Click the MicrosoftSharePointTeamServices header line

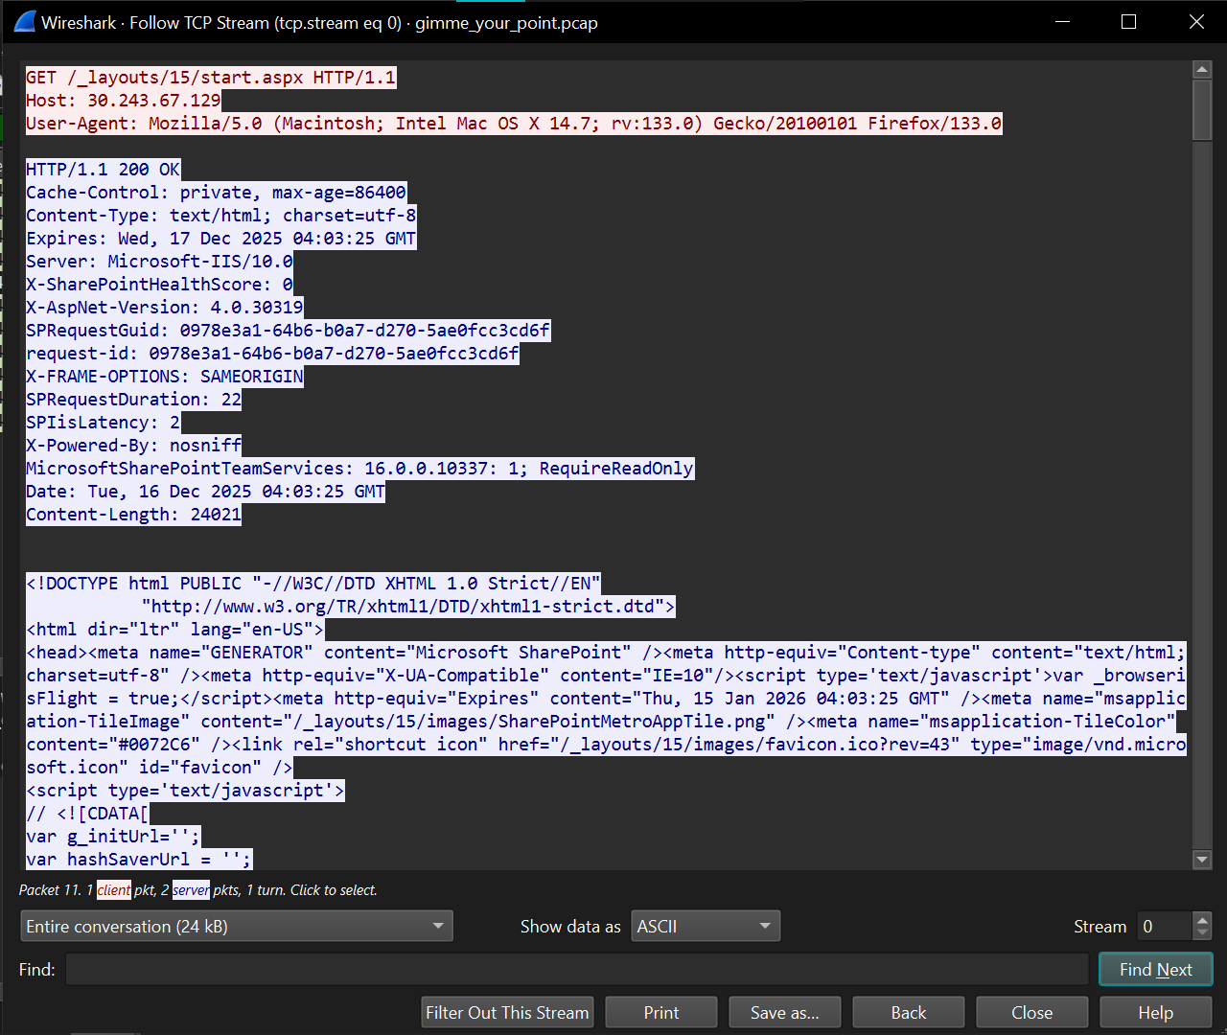point(359,469)
